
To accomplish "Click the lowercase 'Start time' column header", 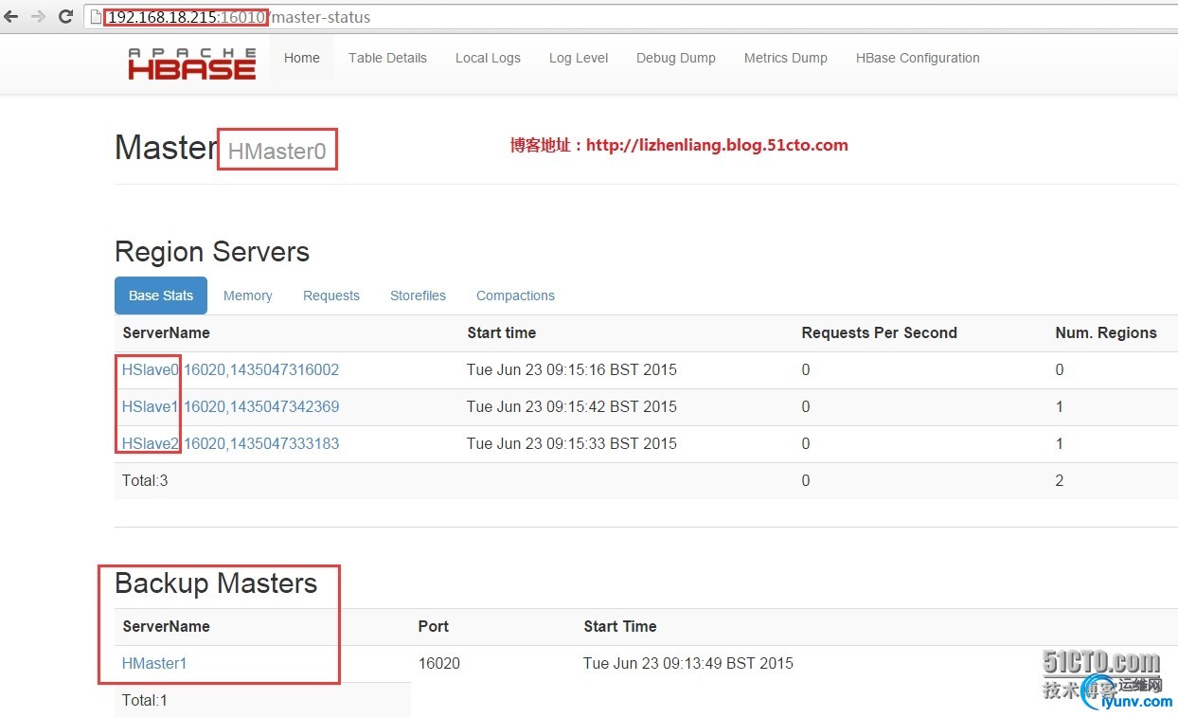I will [x=501, y=332].
